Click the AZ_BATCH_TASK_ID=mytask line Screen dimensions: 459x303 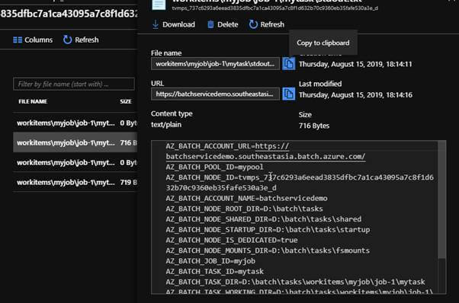[x=214, y=272]
